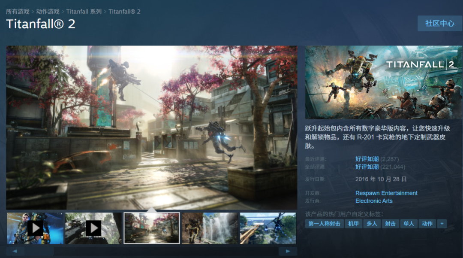The height and width of the screenshot is (258, 463).
Task: Click the game description starting with 跃升起始包
Action: (377, 137)
